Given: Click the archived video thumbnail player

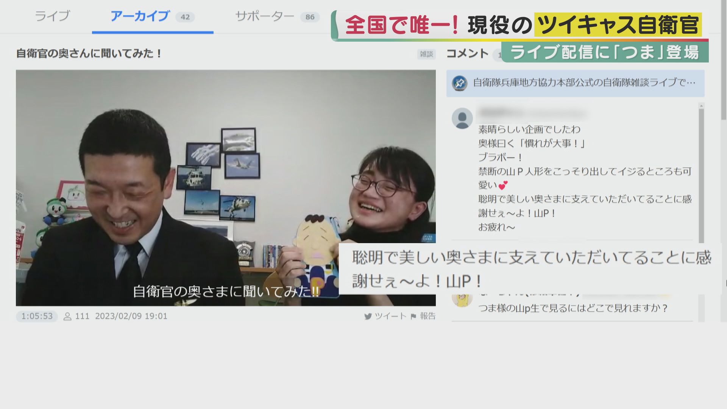Looking at the screenshot, I should (226, 187).
